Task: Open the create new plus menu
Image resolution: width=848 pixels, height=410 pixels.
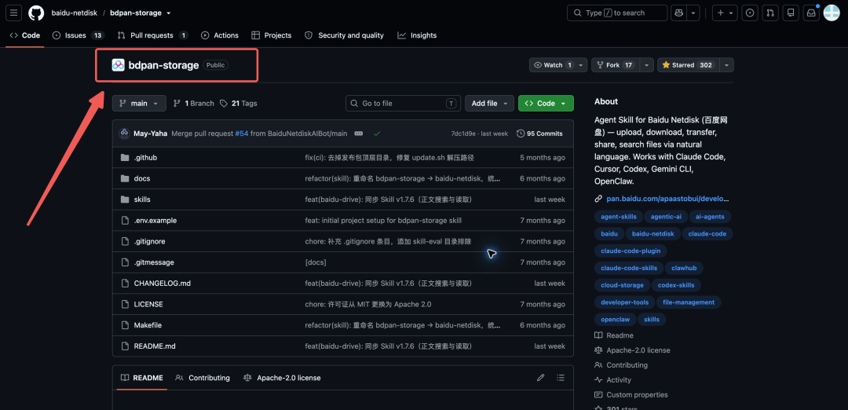Action: pos(725,13)
